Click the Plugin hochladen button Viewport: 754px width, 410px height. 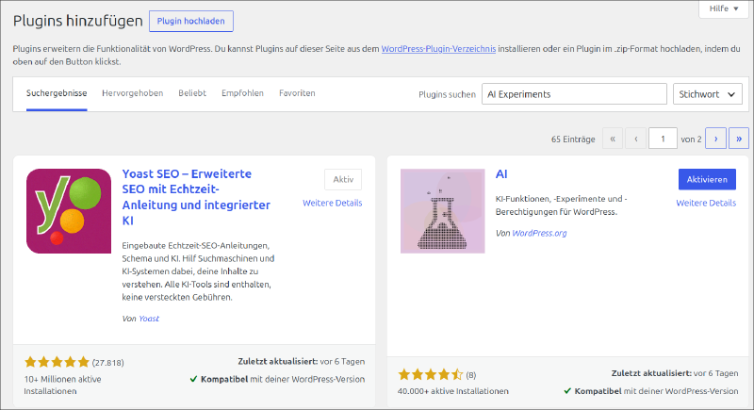pyautogui.click(x=191, y=21)
